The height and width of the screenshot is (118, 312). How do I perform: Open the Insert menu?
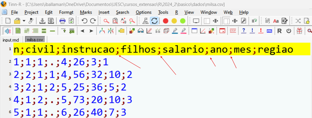tap(104, 12)
